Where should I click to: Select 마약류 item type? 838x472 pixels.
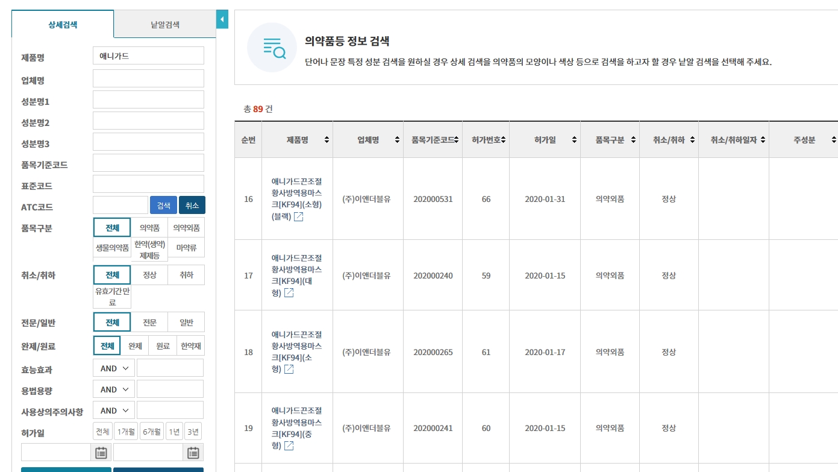pyautogui.click(x=186, y=248)
